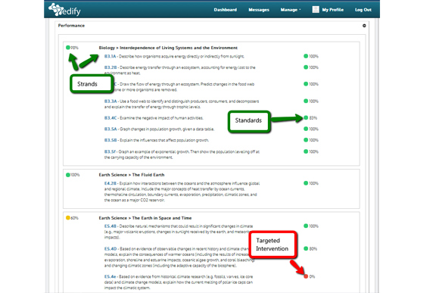Click the green dot for B3.5B
439x293 pixels.
[306, 140]
